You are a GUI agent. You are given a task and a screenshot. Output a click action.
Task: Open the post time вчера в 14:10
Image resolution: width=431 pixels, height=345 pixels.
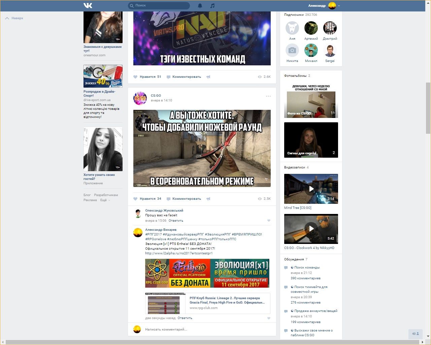pyautogui.click(x=161, y=100)
